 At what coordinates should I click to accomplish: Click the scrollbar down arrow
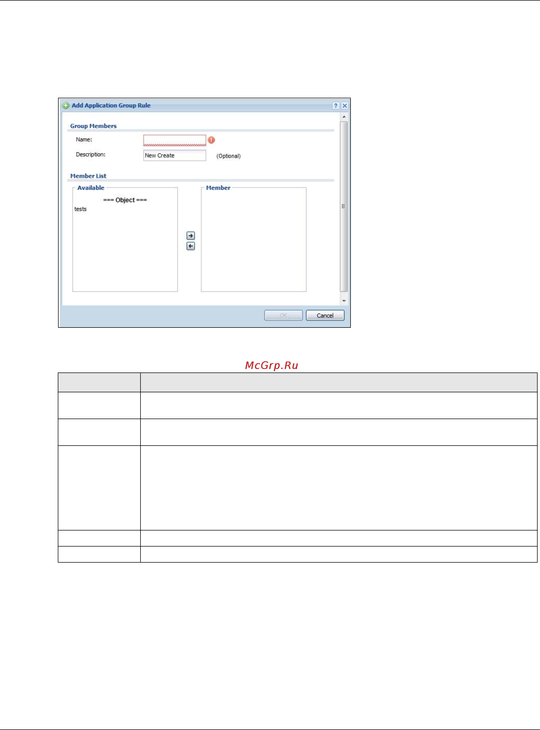344,301
